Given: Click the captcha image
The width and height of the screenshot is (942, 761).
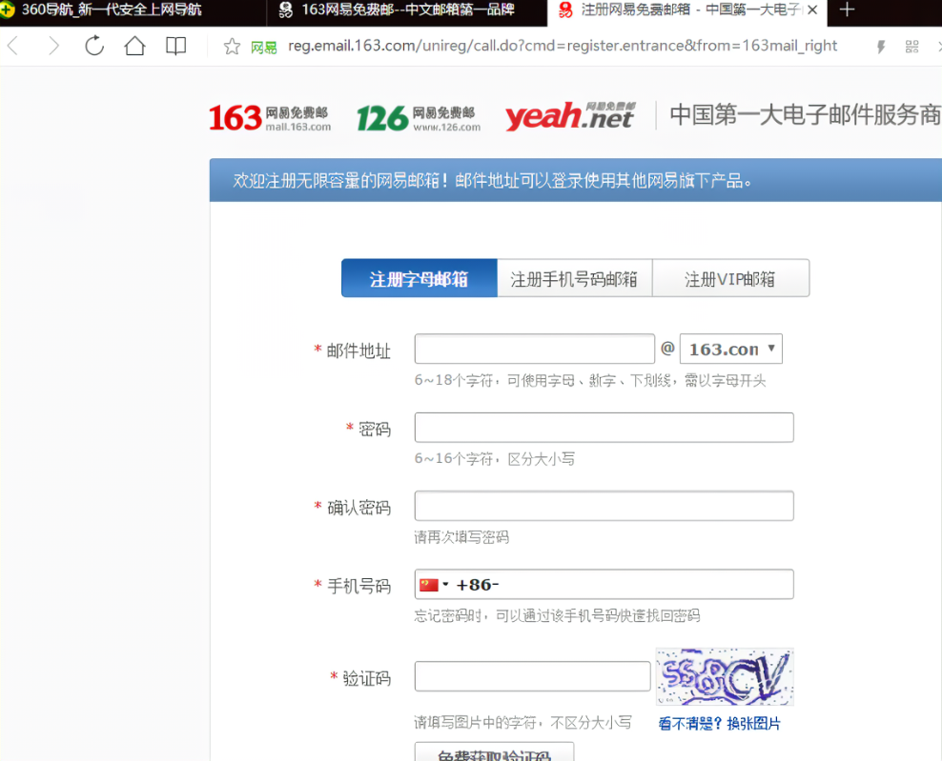Looking at the screenshot, I should (725, 676).
